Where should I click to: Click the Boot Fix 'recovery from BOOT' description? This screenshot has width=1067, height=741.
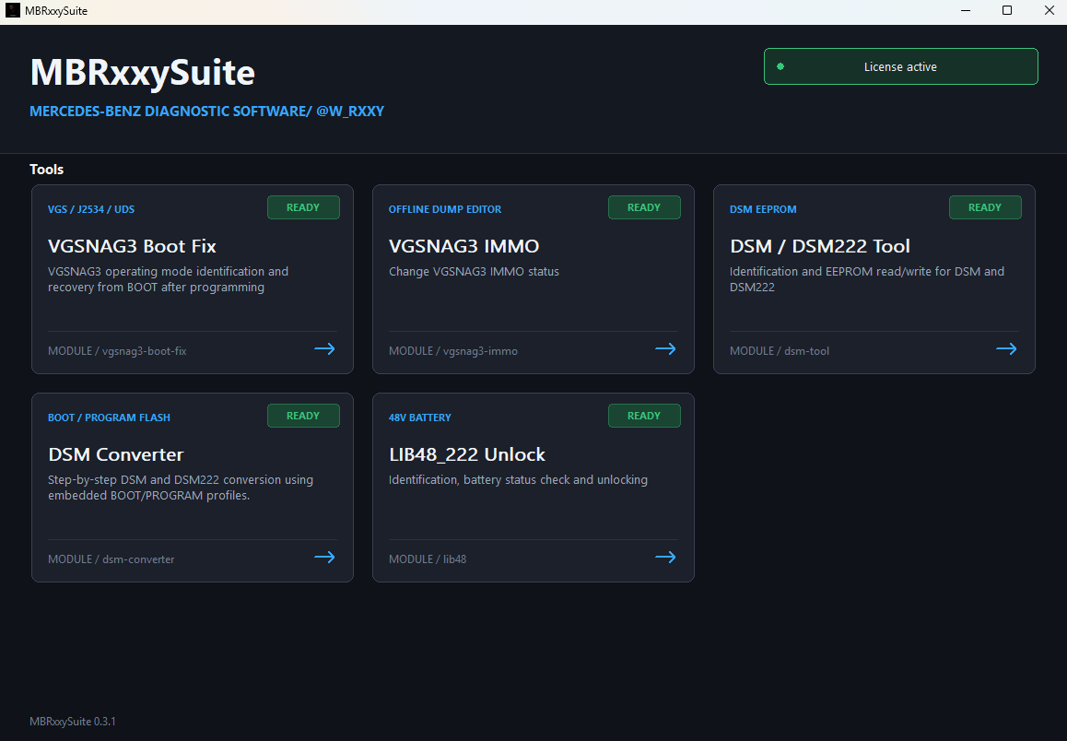(x=168, y=279)
